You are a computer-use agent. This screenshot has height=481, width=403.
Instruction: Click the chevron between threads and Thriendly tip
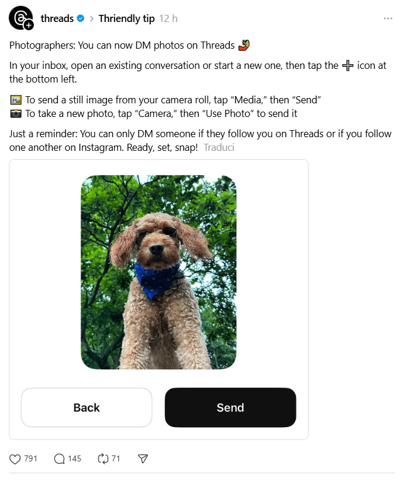click(91, 19)
